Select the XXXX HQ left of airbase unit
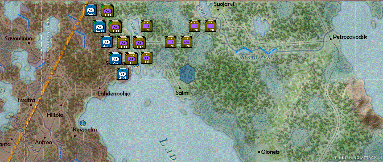 171,42
